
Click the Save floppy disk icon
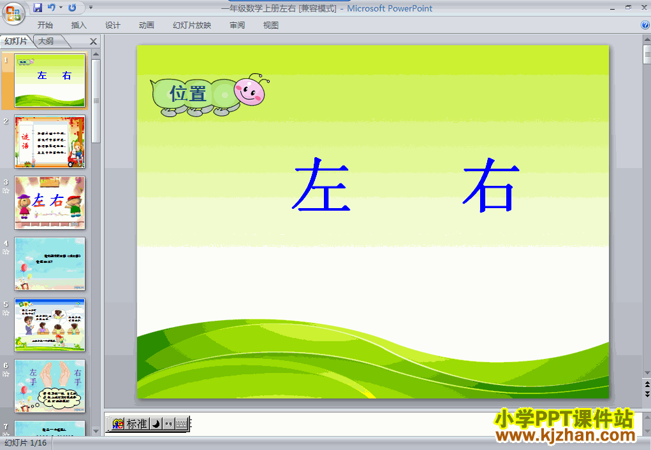pyautogui.click(x=38, y=8)
